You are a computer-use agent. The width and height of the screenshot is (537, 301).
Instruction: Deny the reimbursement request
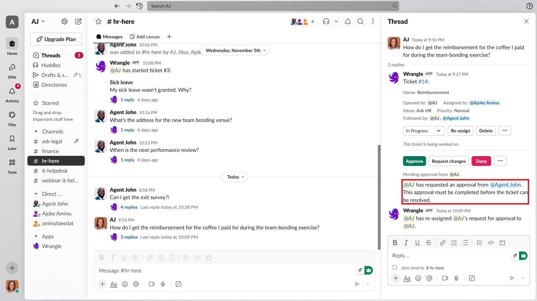tap(481, 161)
